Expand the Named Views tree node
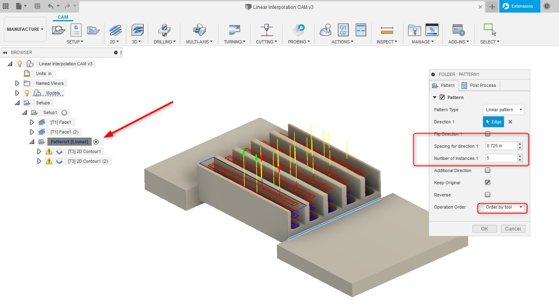This screenshot has width=559, height=306. point(17,83)
